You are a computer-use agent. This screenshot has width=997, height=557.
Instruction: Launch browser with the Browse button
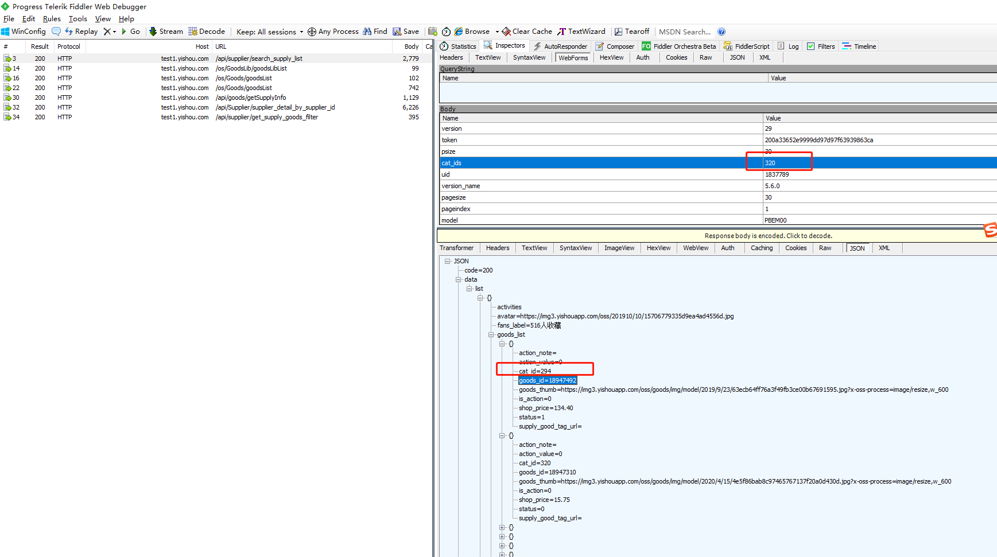coord(472,32)
